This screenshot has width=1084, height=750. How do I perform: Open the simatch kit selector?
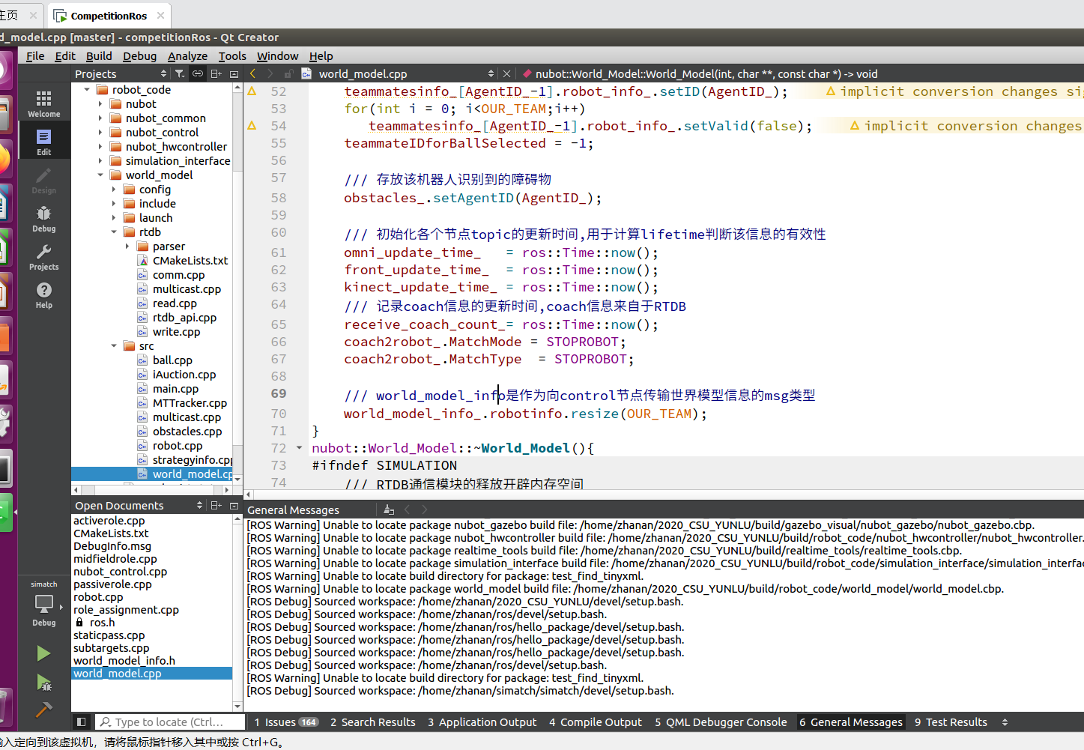43,603
